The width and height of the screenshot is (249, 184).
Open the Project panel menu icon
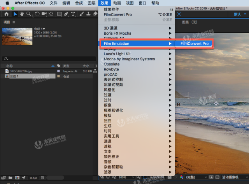click(14, 23)
